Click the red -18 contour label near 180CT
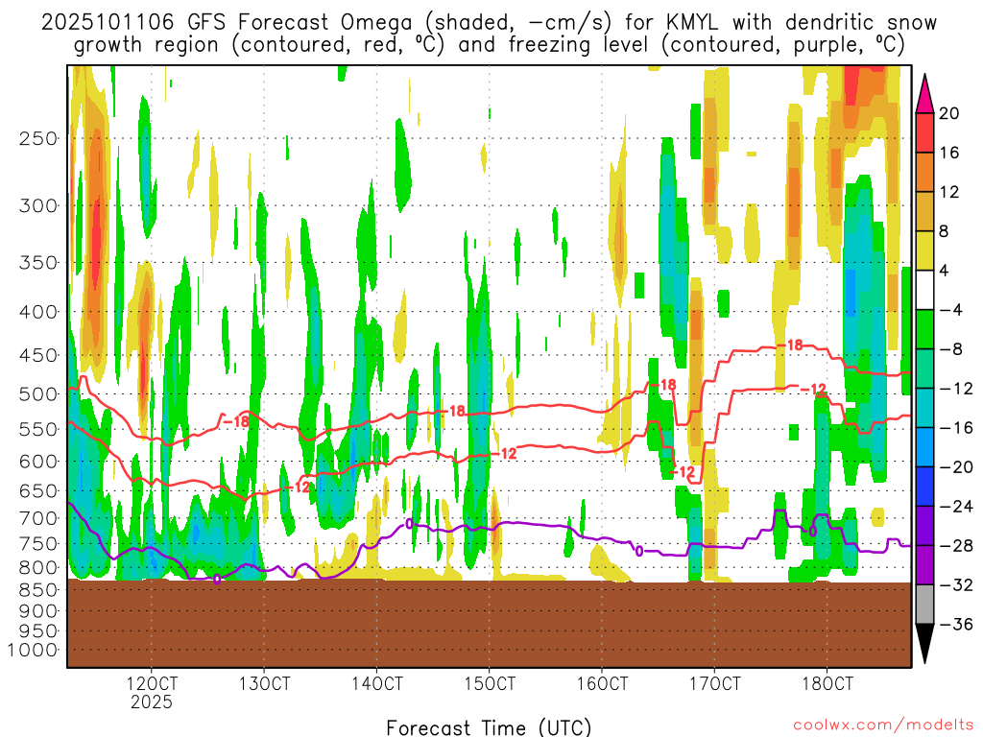983x737 pixels. click(x=791, y=345)
